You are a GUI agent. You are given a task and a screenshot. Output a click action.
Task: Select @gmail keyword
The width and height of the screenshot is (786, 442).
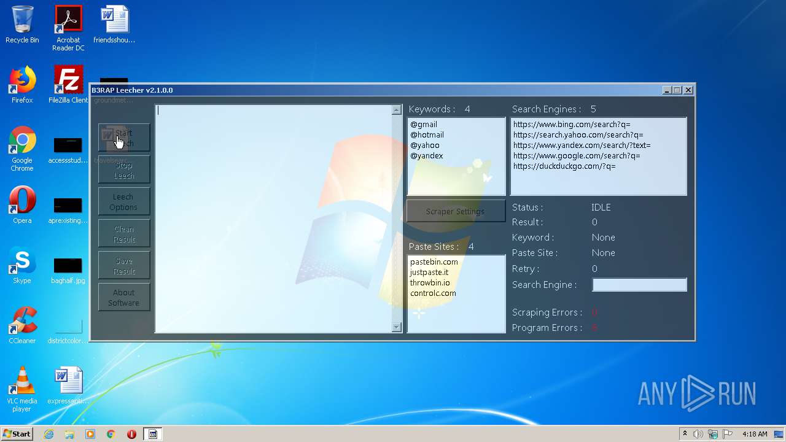click(x=424, y=124)
